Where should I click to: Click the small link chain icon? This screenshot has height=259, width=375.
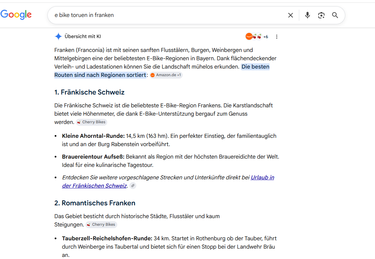coord(133,186)
